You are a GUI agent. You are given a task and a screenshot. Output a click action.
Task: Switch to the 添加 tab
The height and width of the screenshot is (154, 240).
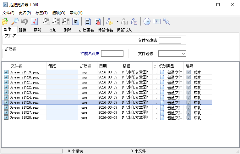54,30
